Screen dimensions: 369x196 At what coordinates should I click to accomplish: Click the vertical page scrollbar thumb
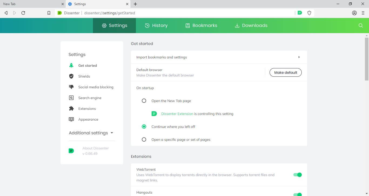(x=367, y=59)
